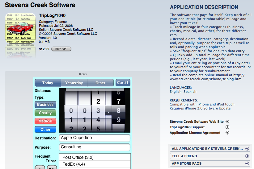Select FedEx (4.4) frequent trip

(95, 164)
